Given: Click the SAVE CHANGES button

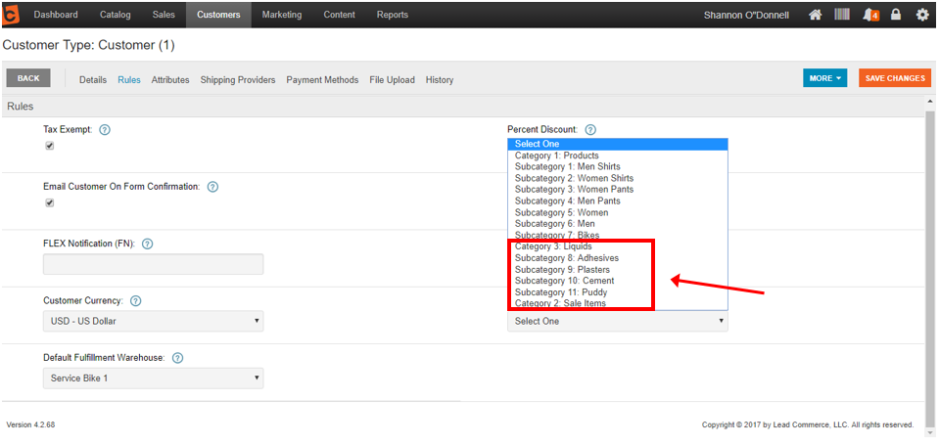Looking at the screenshot, I should point(894,78).
